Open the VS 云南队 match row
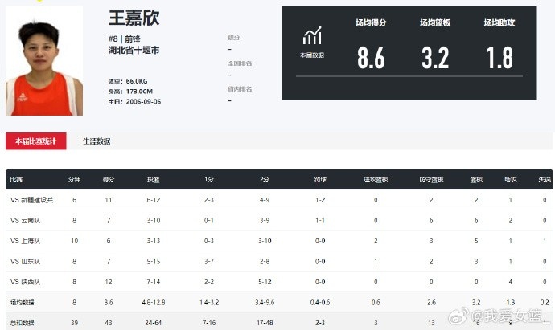This screenshot has height=330, width=555. [x=27, y=219]
